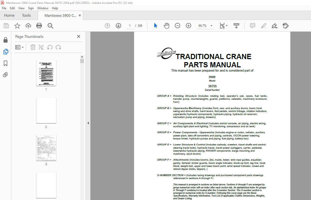The width and height of the screenshot is (311, 200).
Task: Open the View menu
Action: (x=21, y=8)
